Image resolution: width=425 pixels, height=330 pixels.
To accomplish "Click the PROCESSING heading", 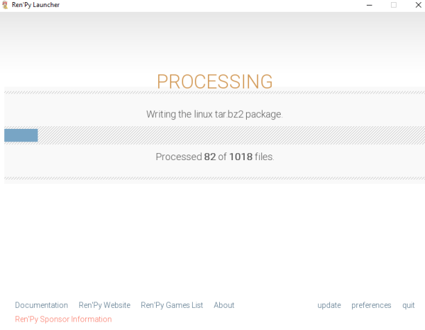I will pyautogui.click(x=214, y=82).
